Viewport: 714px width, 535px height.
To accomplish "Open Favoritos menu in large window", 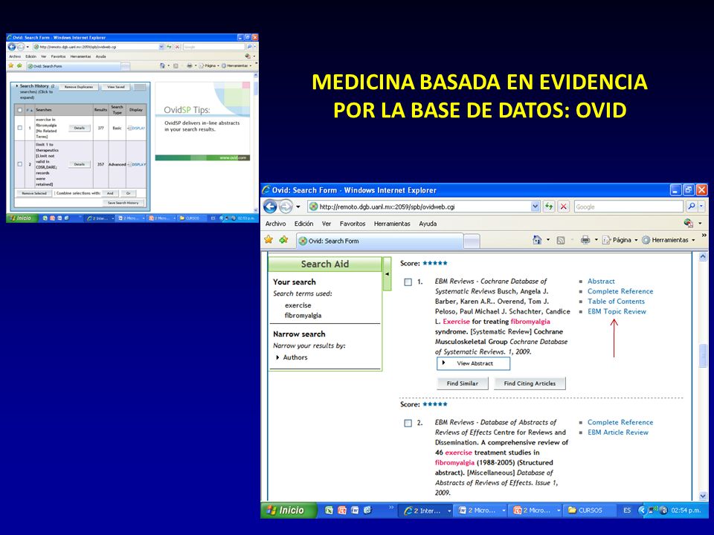I will 353,224.
